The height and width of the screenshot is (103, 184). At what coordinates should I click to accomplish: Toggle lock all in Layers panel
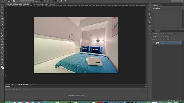164,40
